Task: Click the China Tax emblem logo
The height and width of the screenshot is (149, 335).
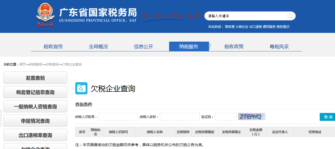Action: pyautogui.click(x=45, y=15)
